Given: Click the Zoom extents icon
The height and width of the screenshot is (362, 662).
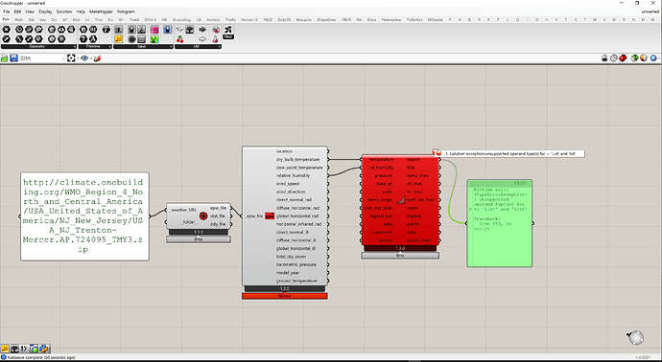Looking at the screenshot, I should [x=71, y=58].
